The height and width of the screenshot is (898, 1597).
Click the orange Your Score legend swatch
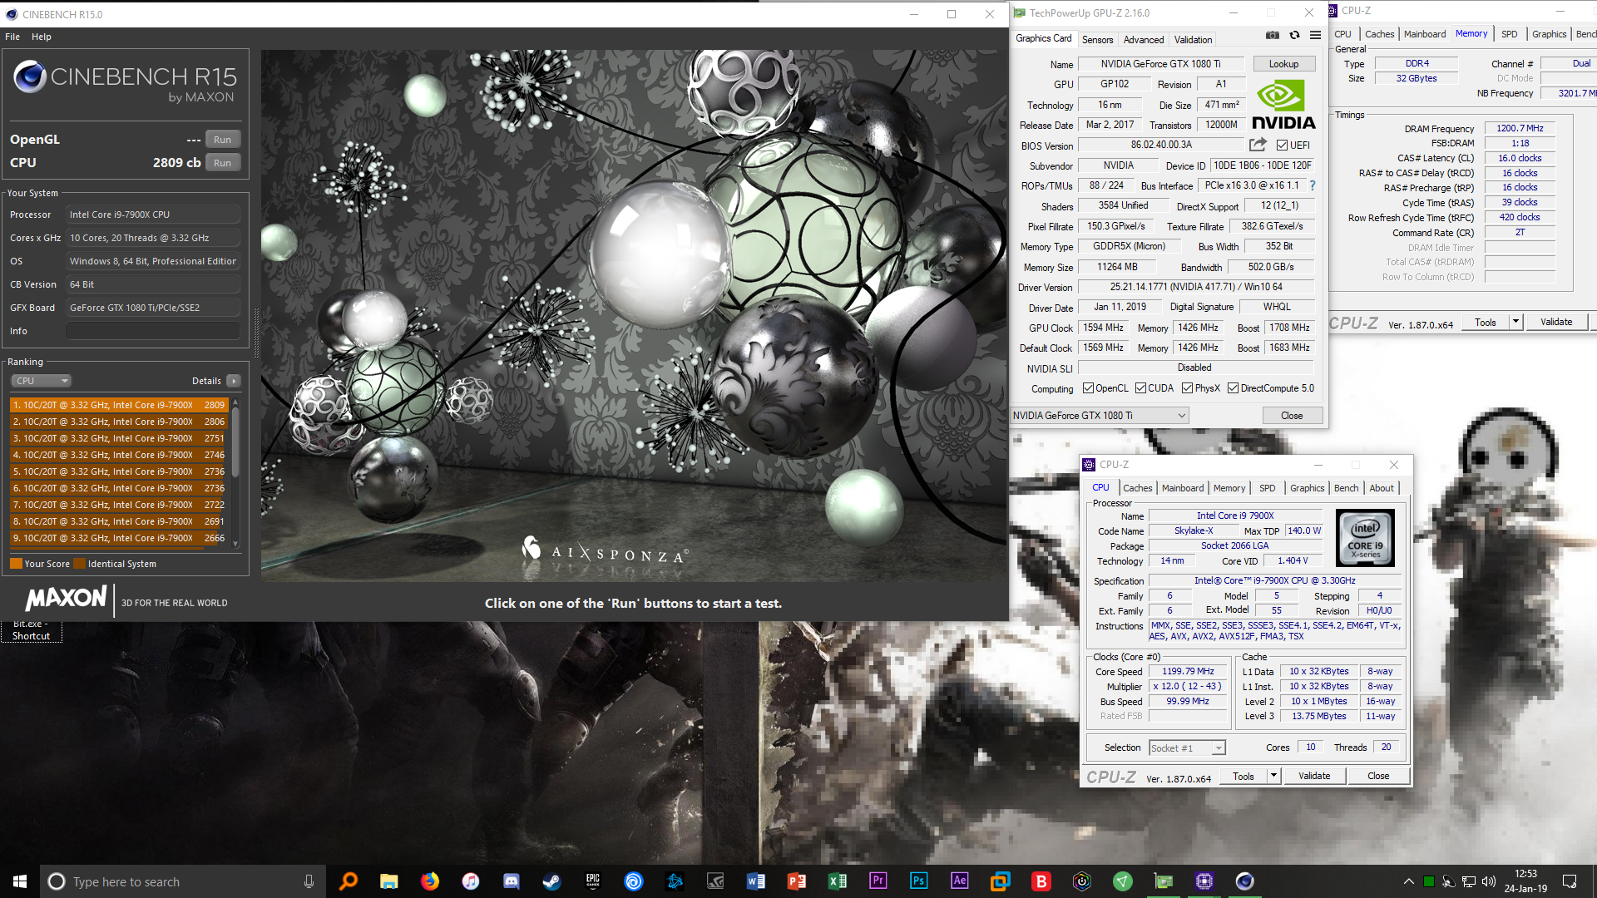16,564
